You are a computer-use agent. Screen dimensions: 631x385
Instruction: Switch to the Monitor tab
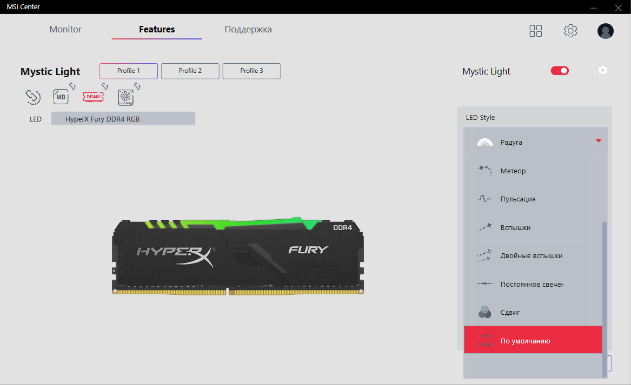[x=65, y=29]
